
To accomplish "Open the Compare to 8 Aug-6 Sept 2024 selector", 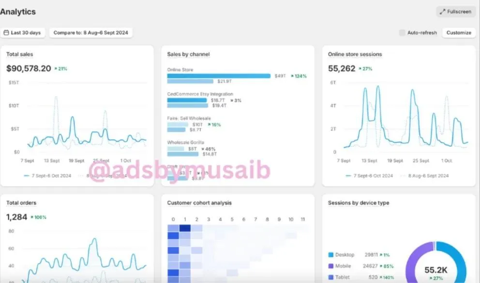I will coord(91,33).
